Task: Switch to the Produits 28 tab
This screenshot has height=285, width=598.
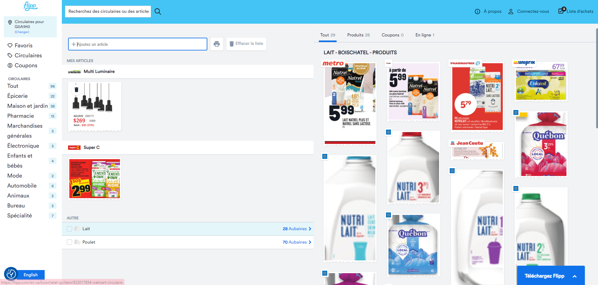Action: 358,35
